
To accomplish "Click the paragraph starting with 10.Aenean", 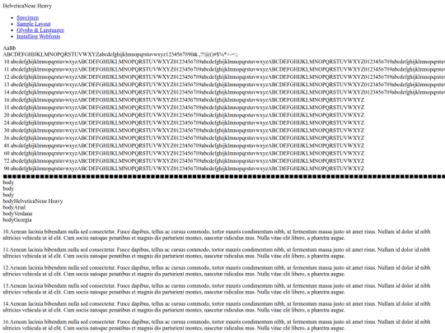I will 217,234.
